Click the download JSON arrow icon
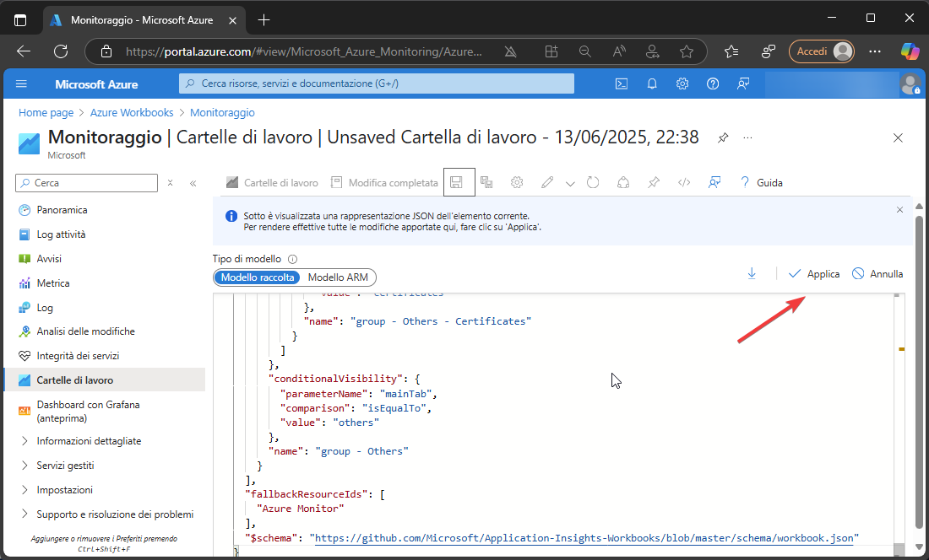The height and width of the screenshot is (560, 929). click(752, 273)
